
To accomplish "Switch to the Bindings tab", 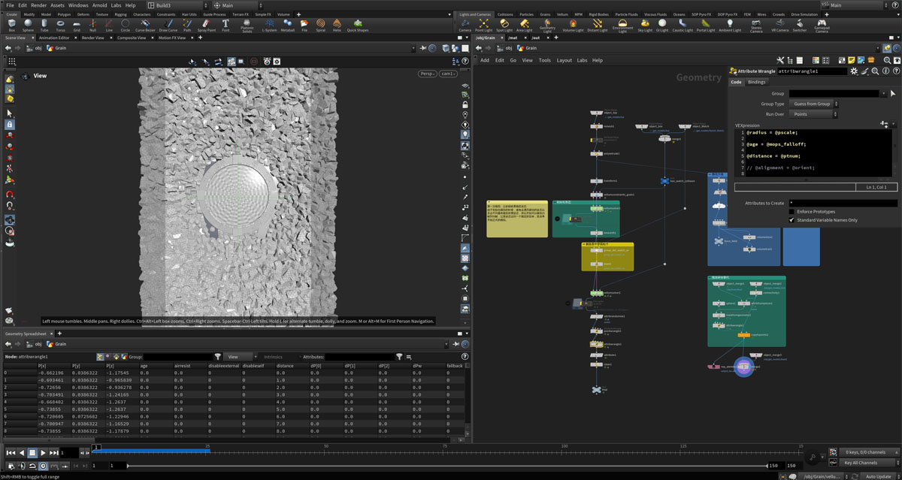I will tap(756, 82).
